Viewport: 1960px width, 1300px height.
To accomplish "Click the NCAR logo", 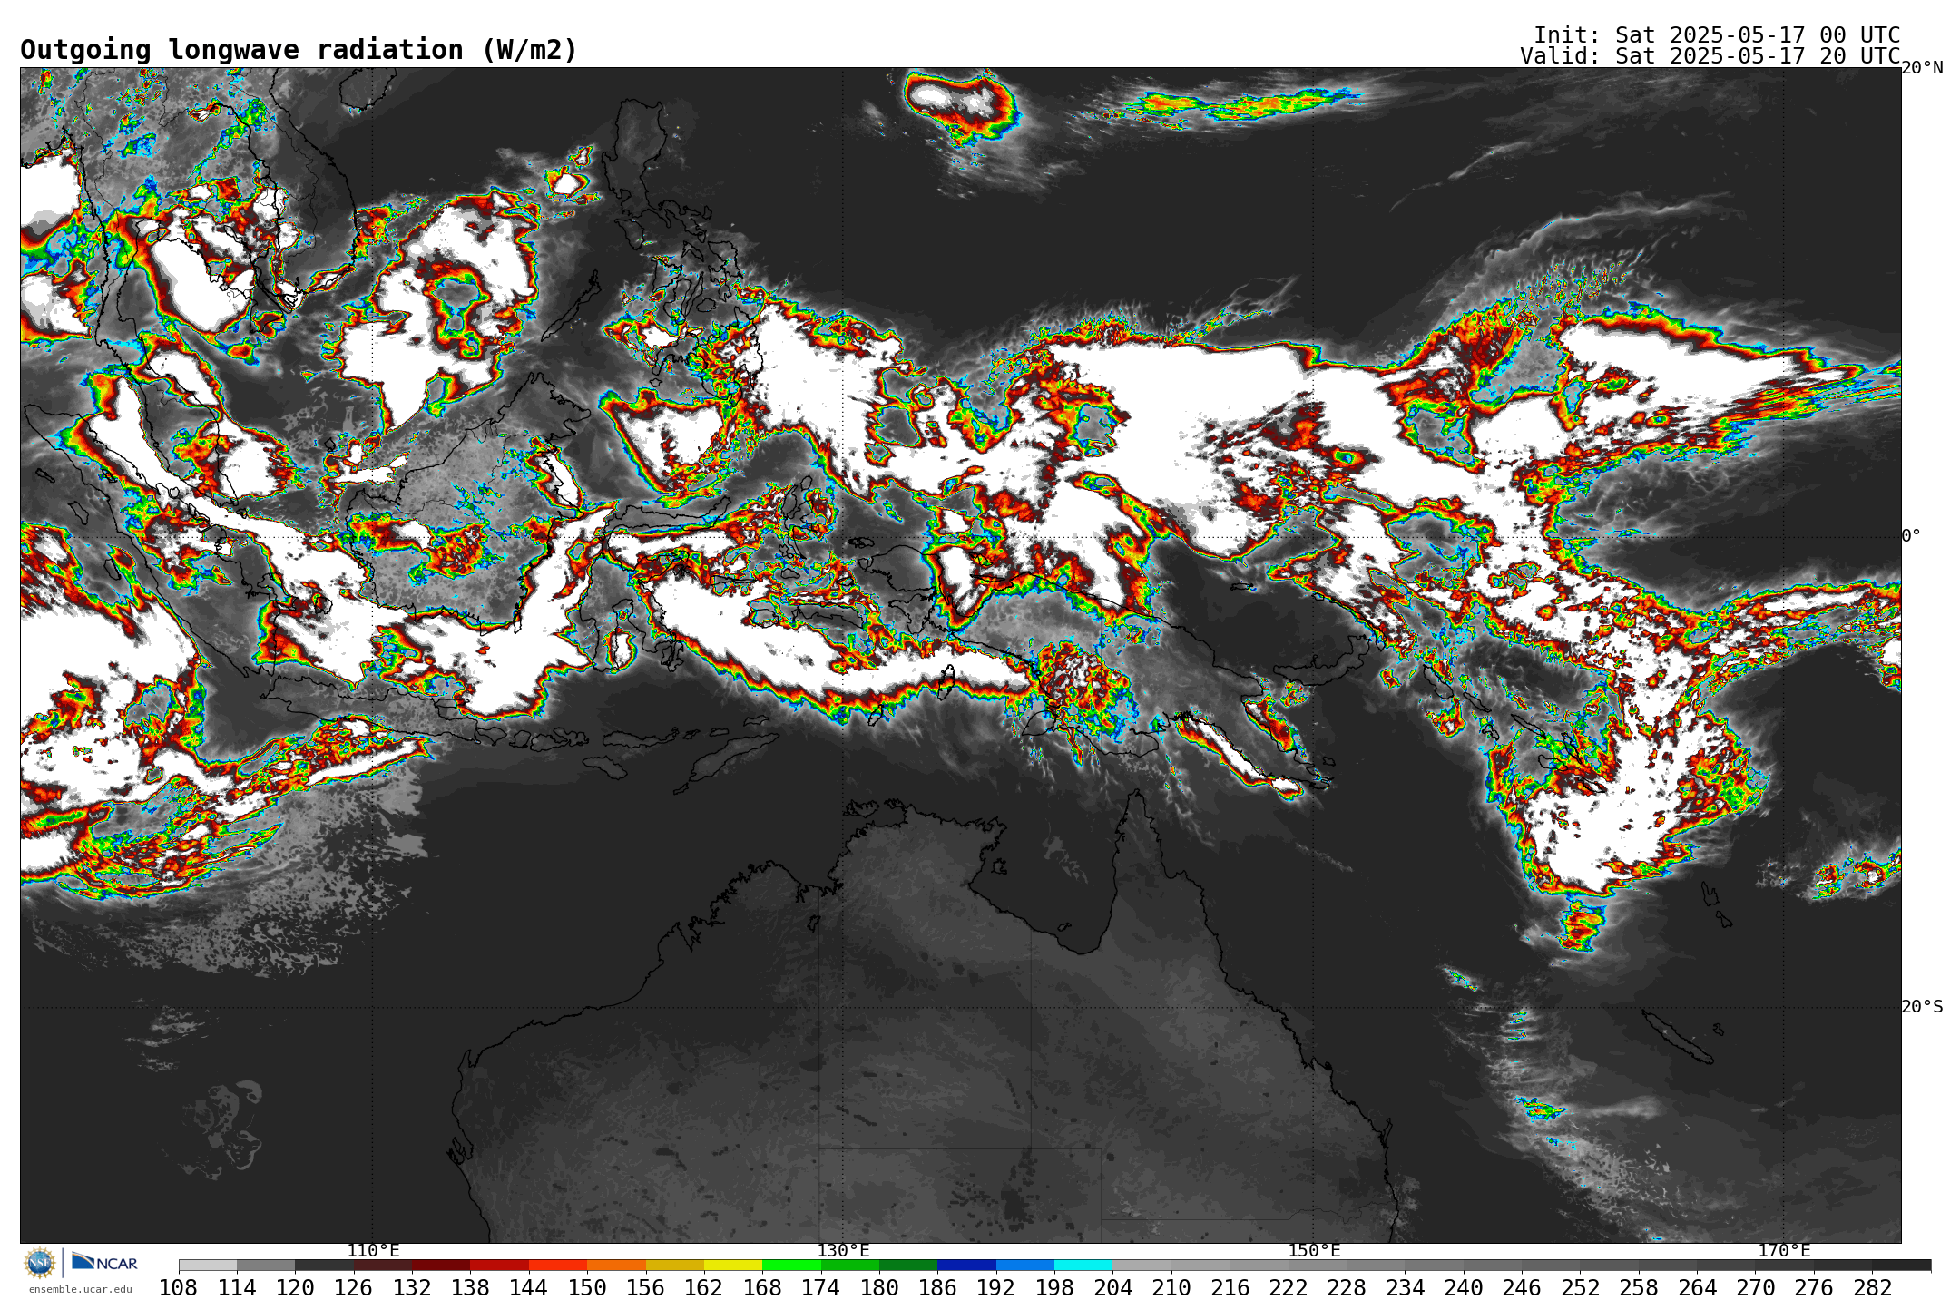I will point(104,1262).
